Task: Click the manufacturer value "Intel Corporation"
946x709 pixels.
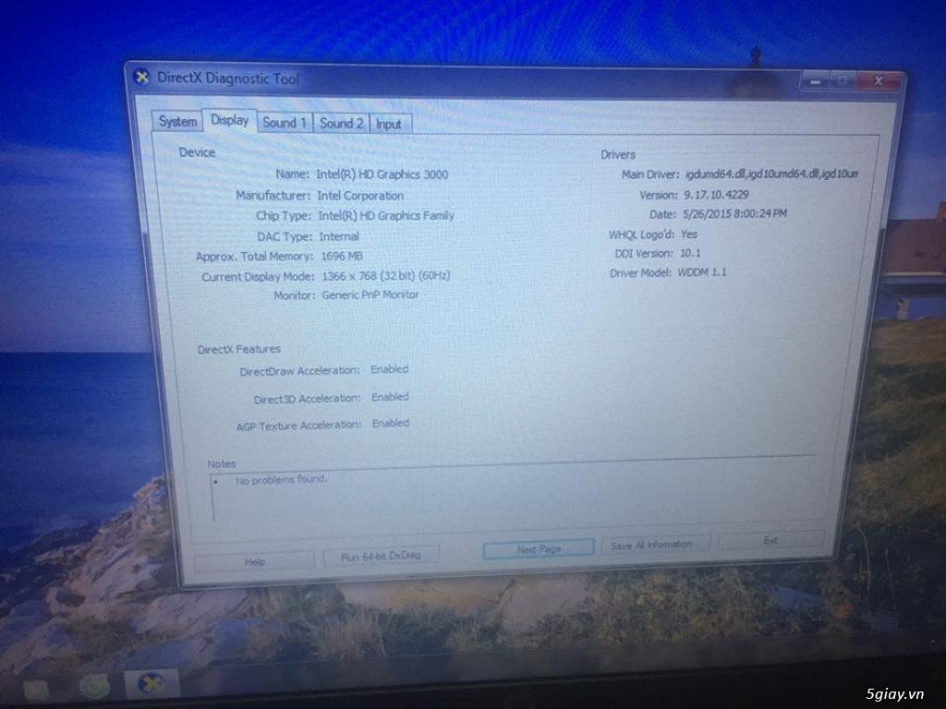Action: click(360, 196)
